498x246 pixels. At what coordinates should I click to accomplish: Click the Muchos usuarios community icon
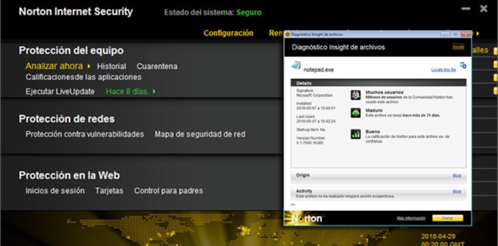coord(355,95)
